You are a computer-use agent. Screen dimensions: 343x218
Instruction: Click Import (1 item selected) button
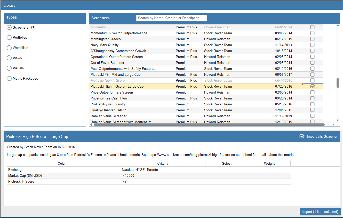[320, 212]
